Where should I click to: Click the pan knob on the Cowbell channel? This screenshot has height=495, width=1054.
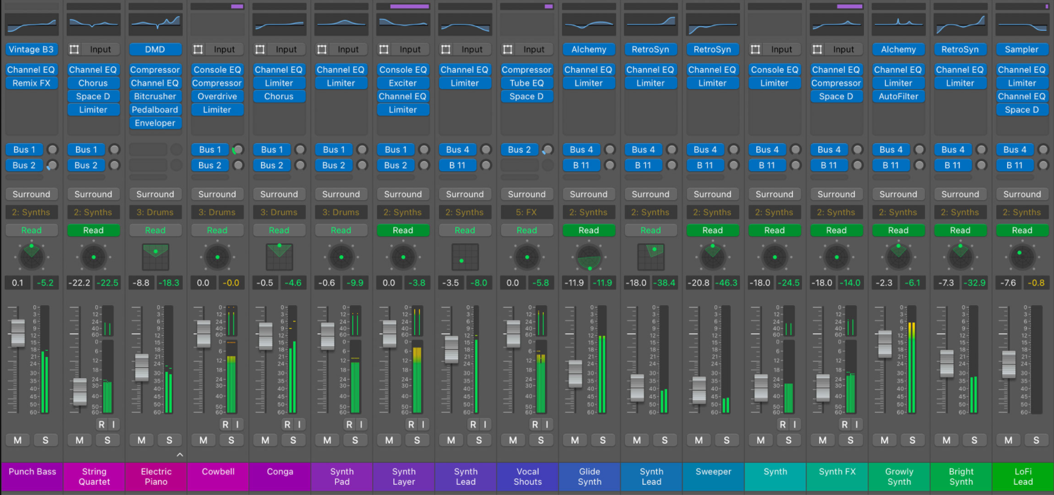[x=217, y=257]
